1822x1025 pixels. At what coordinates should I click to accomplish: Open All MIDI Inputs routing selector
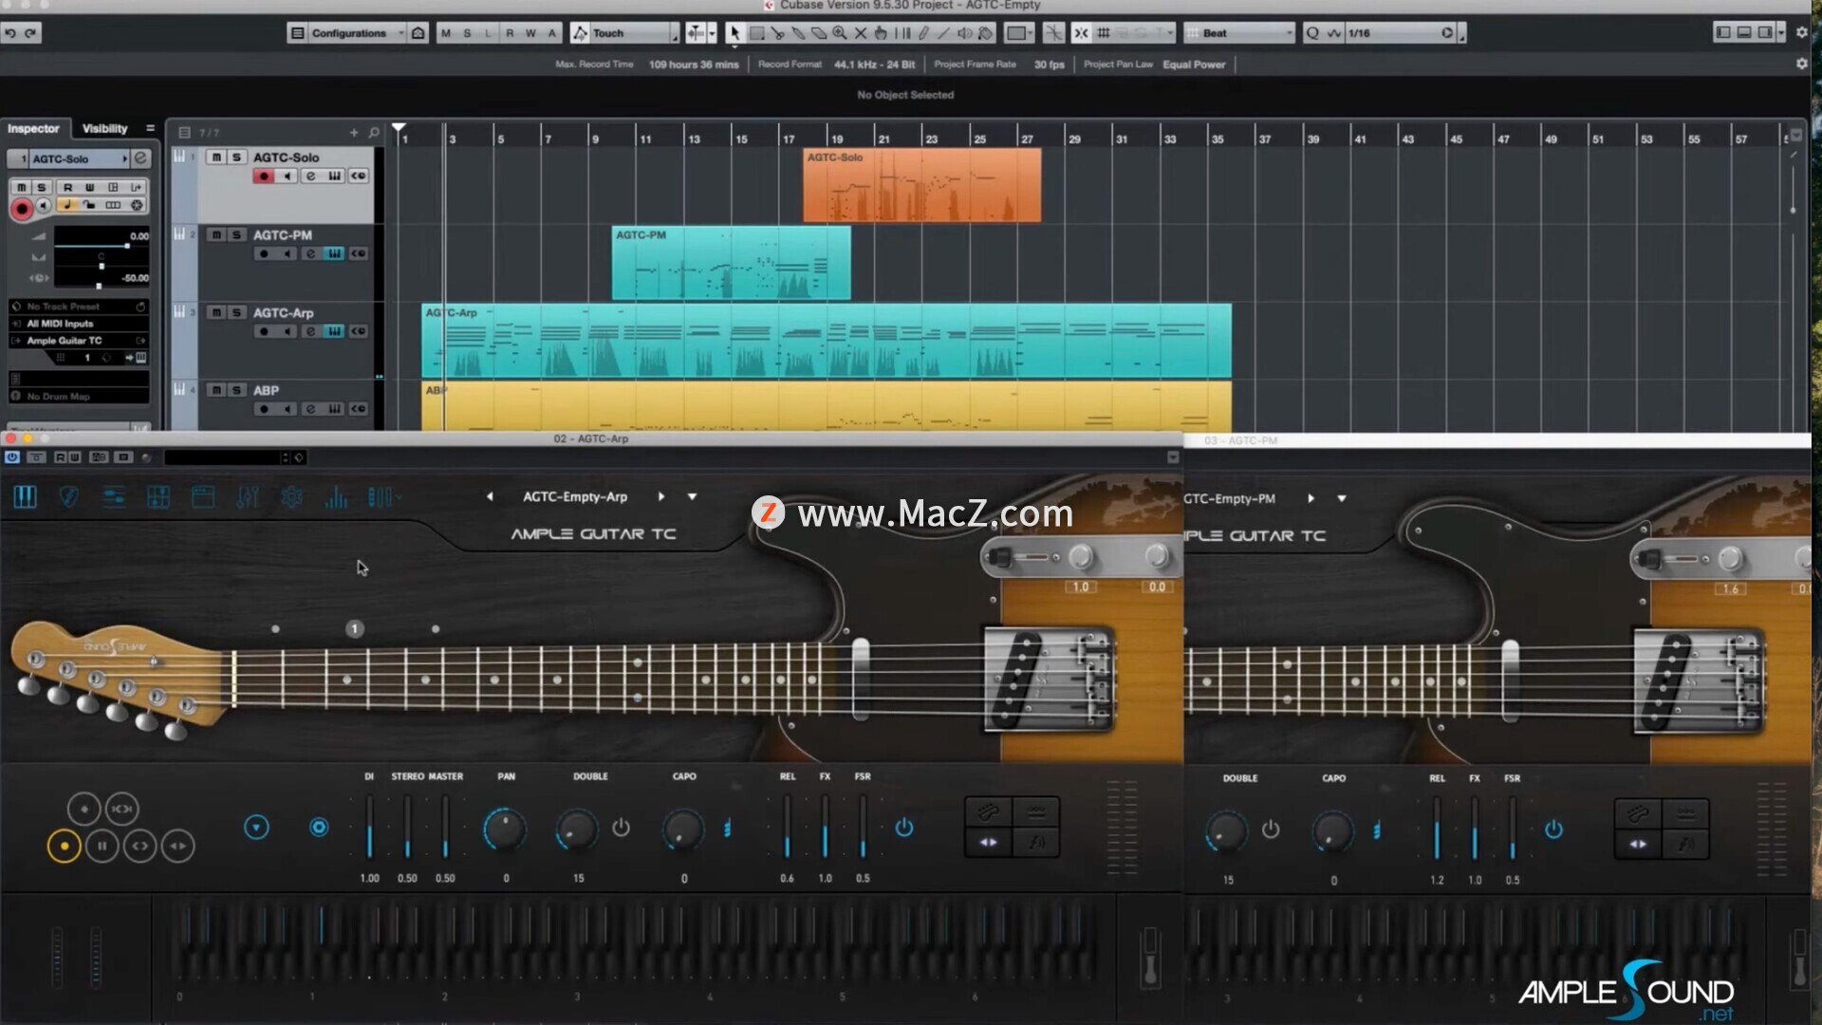[x=78, y=324]
